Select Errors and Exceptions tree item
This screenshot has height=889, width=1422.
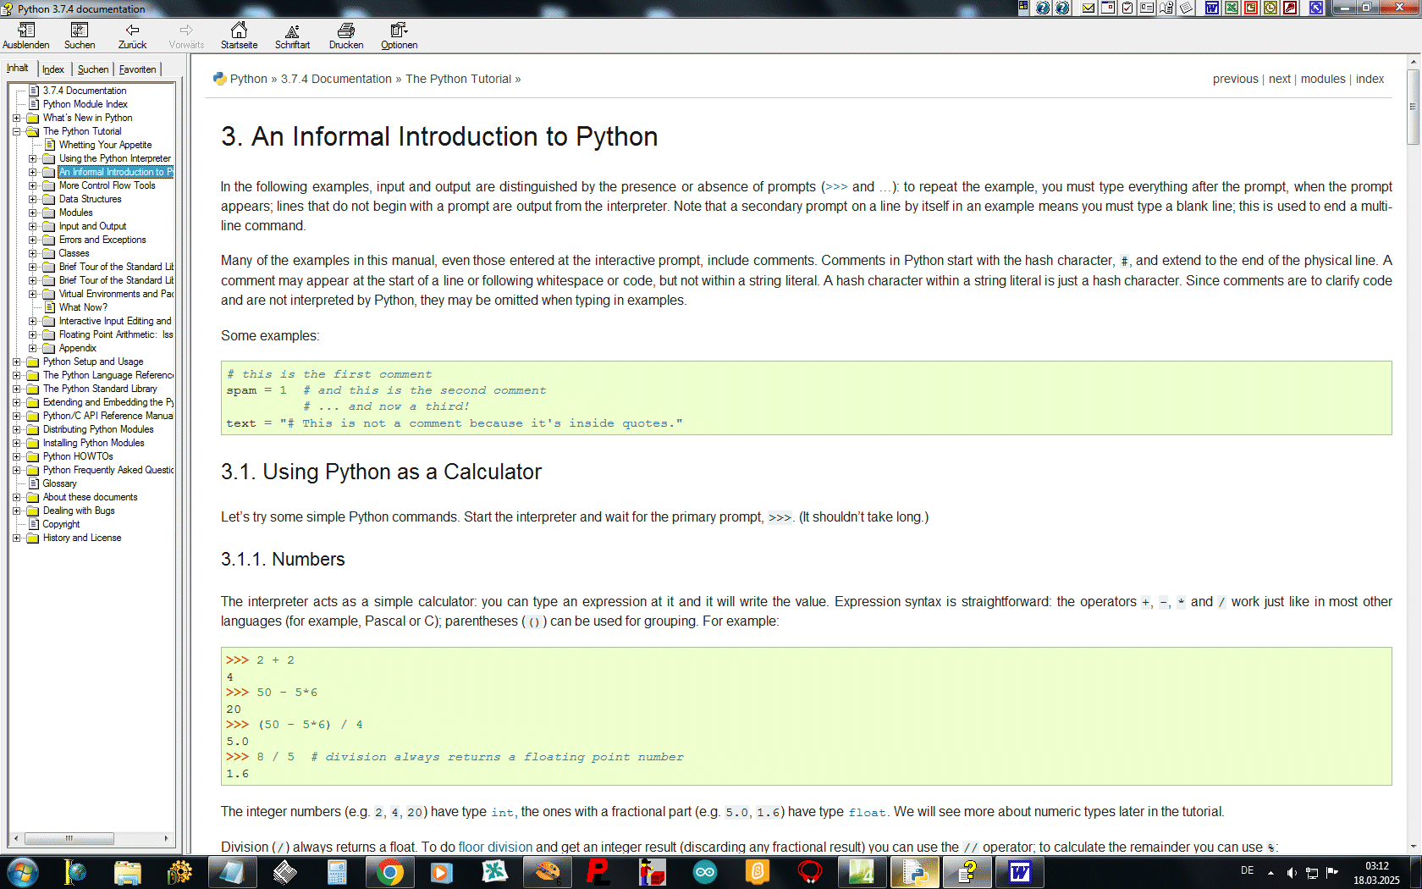(102, 240)
